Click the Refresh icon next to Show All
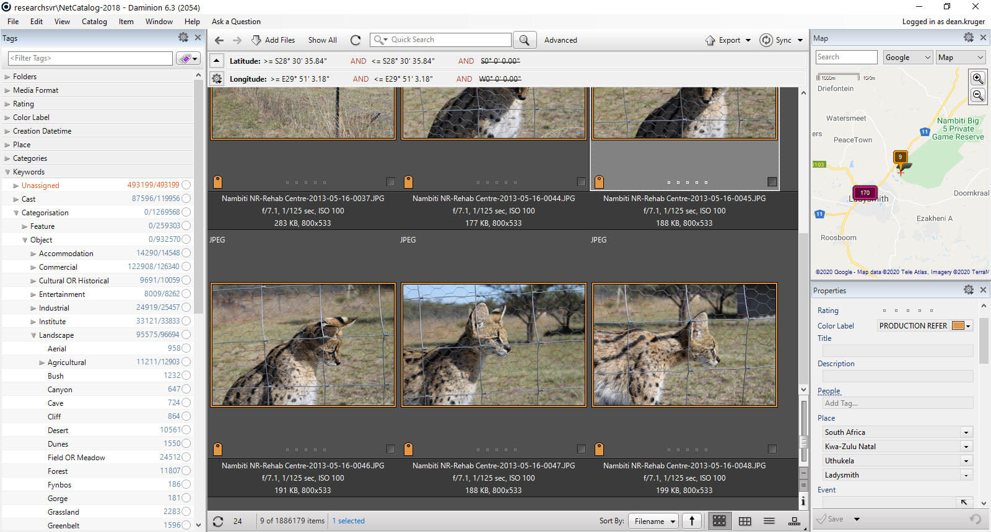The width and height of the screenshot is (991, 532). pos(356,40)
